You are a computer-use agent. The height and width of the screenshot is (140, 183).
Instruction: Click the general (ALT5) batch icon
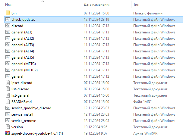click(x=8, y=57)
